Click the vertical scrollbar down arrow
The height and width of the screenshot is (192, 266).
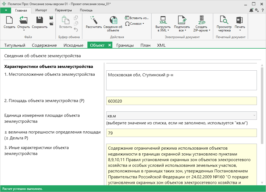click(262, 182)
